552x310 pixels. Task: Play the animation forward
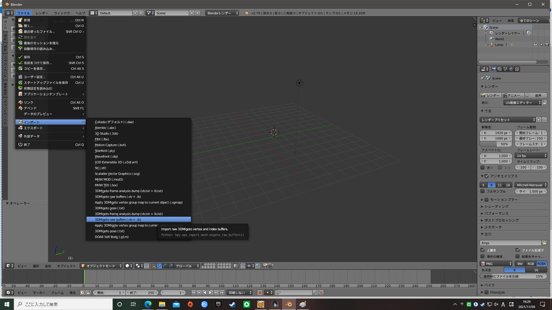210,292
